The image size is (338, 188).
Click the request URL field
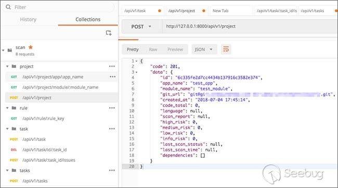point(250,26)
